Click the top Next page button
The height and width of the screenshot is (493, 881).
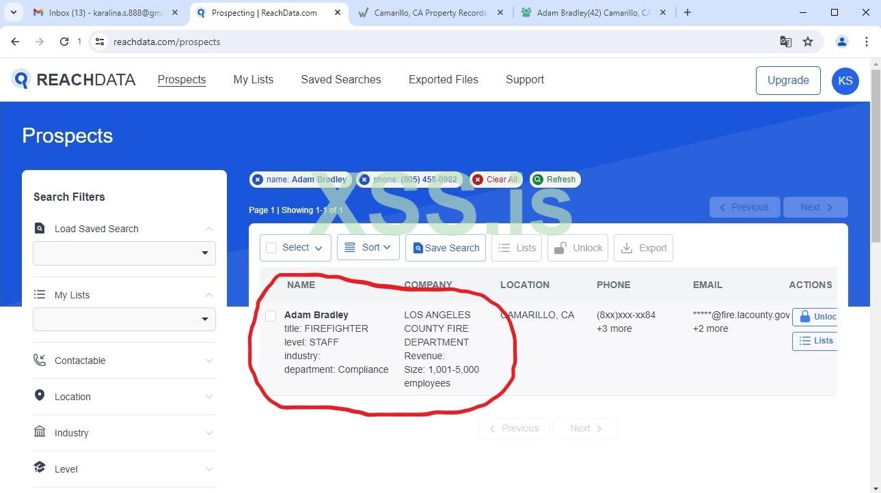815,208
